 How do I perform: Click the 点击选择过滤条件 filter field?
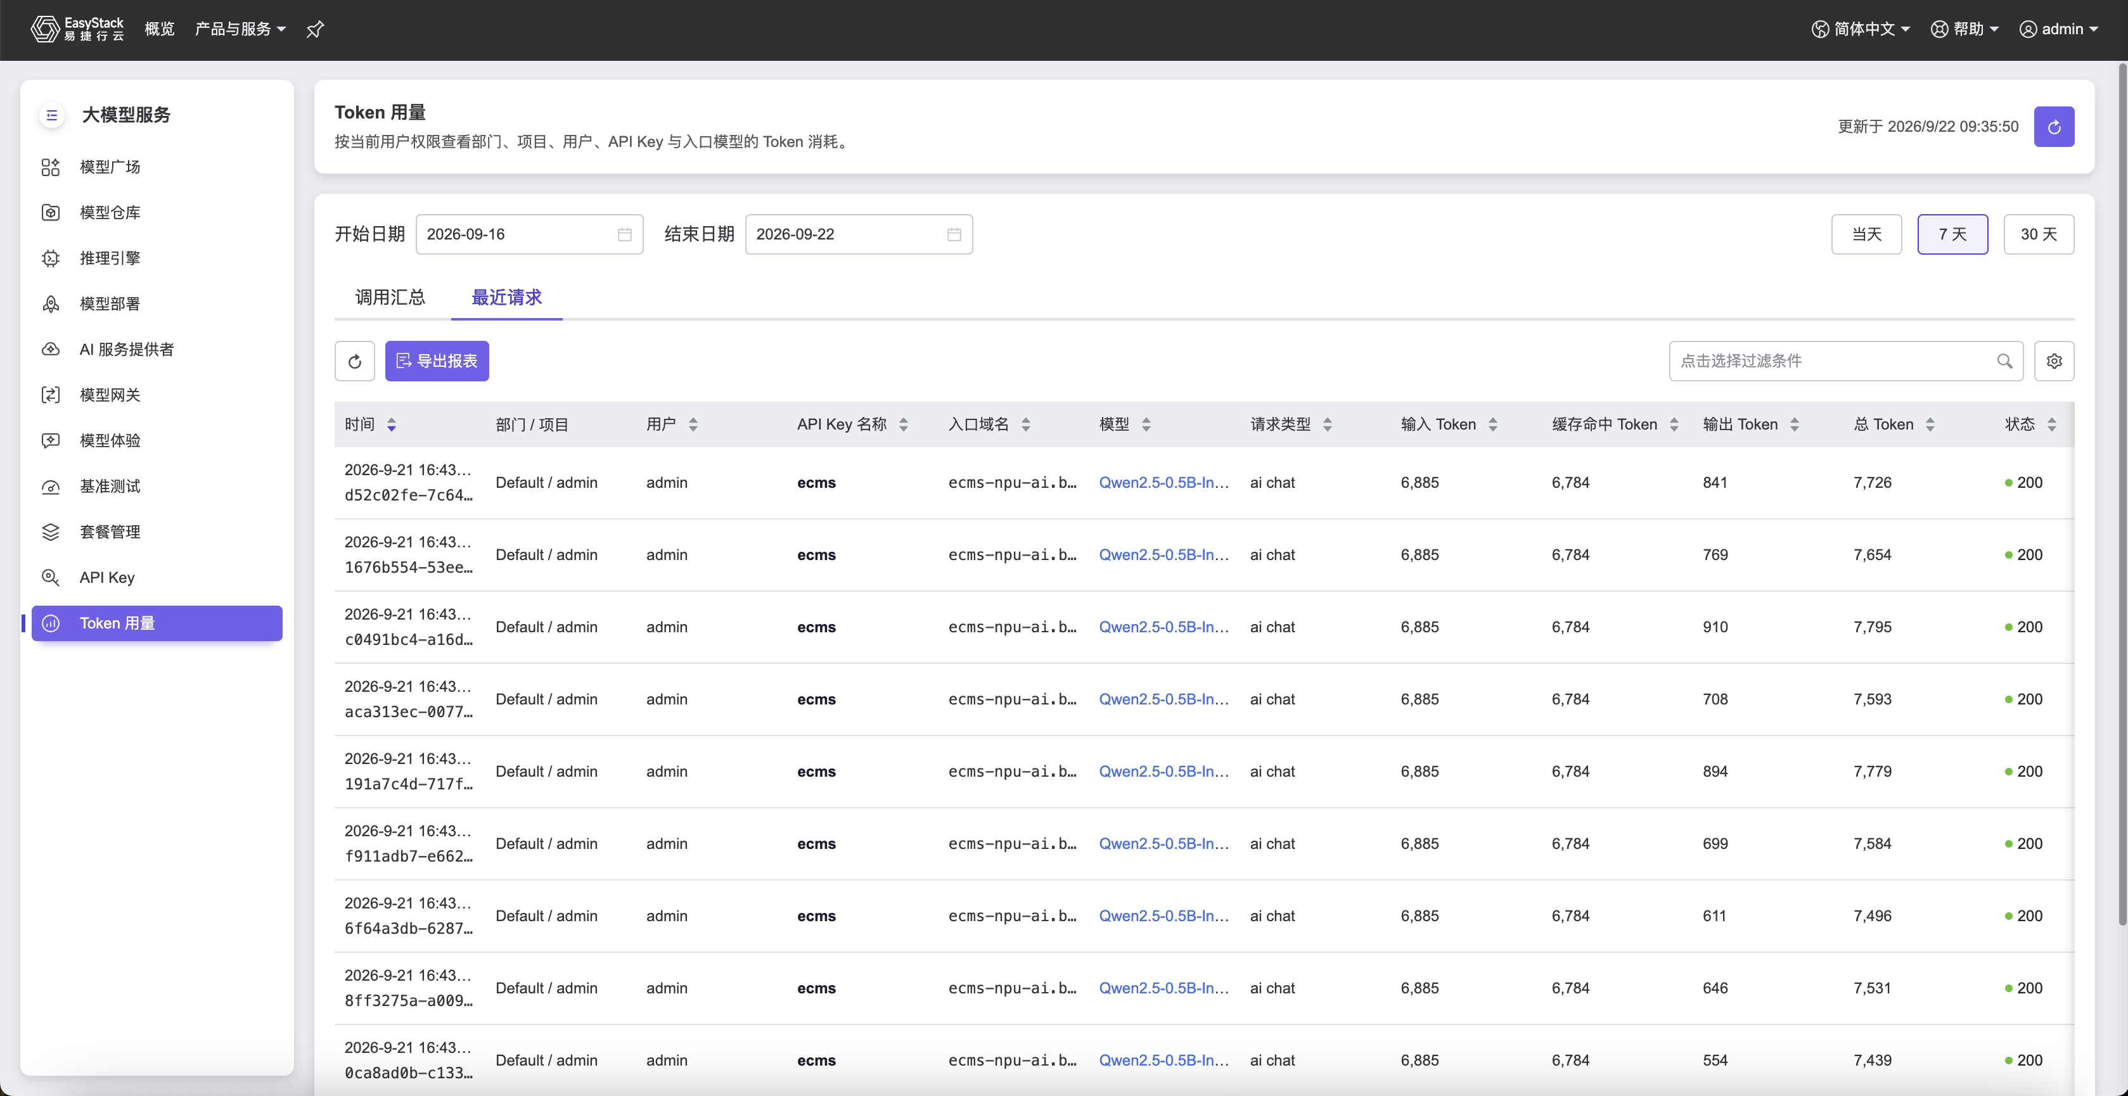point(1845,361)
